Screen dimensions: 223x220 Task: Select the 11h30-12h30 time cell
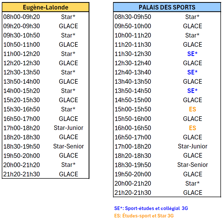coord(133,54)
